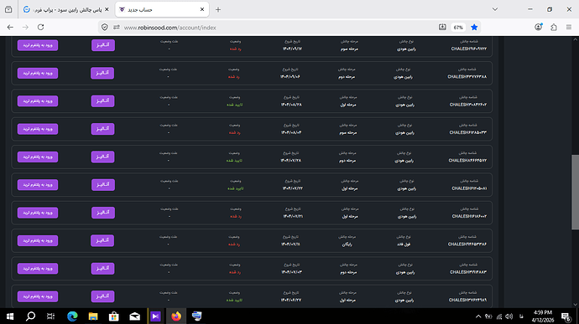Click the تایید شده status in the 1404/08/28 row

click(x=234, y=105)
